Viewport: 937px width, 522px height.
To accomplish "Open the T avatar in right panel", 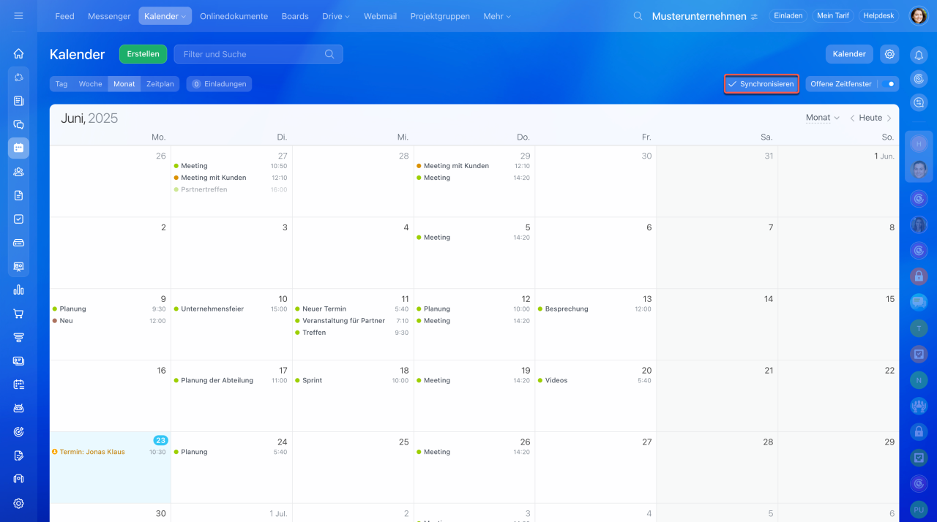I will click(919, 328).
